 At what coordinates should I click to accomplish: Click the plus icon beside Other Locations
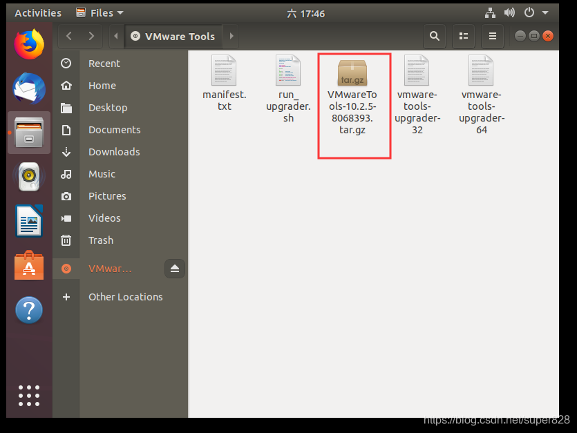coord(66,297)
